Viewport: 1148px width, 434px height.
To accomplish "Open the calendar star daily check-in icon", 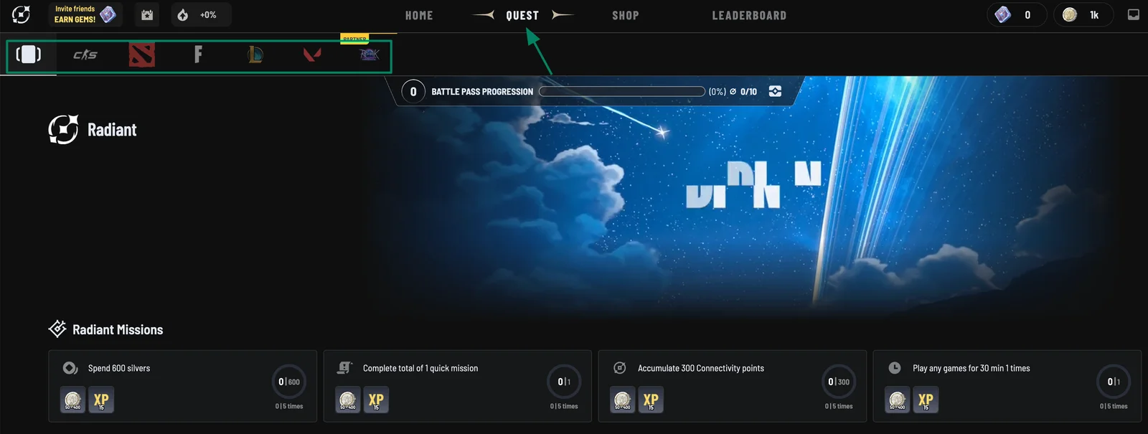I will 147,15.
